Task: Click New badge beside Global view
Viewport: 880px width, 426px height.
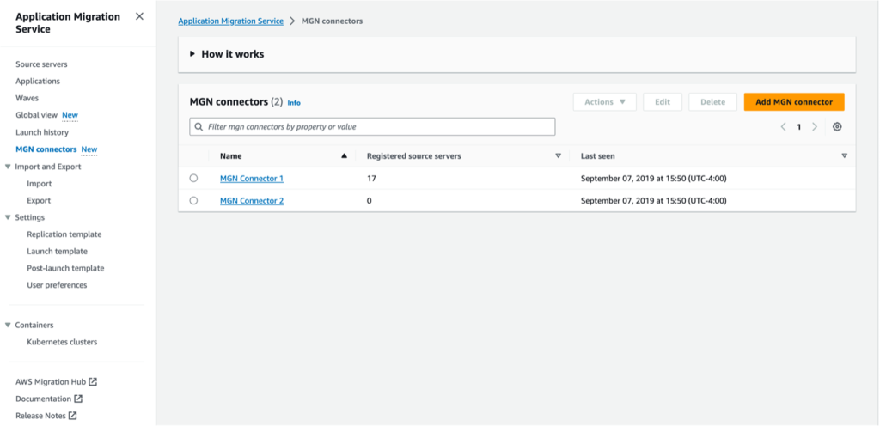Action: [70, 115]
